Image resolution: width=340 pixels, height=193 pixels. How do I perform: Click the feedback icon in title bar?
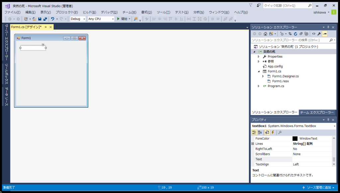click(259, 5)
